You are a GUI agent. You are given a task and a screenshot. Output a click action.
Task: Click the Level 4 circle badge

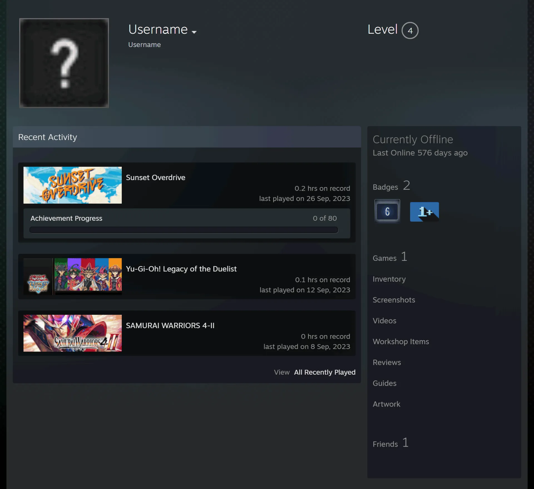(410, 30)
